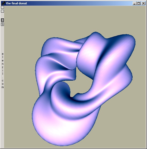
Task: Click the S icon button in sidebar
Action: pos(2,24)
